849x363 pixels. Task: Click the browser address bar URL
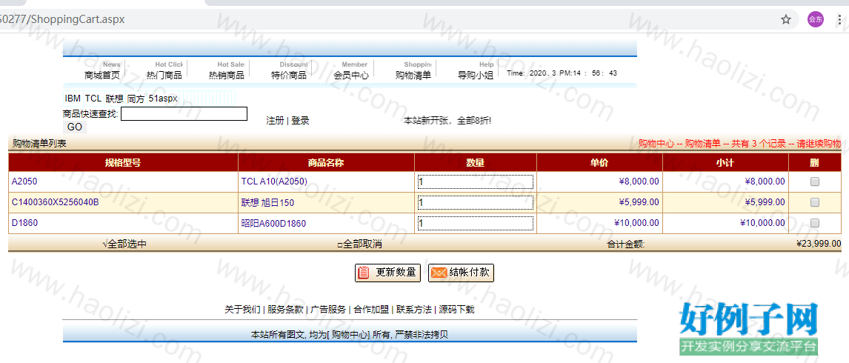tap(62, 19)
